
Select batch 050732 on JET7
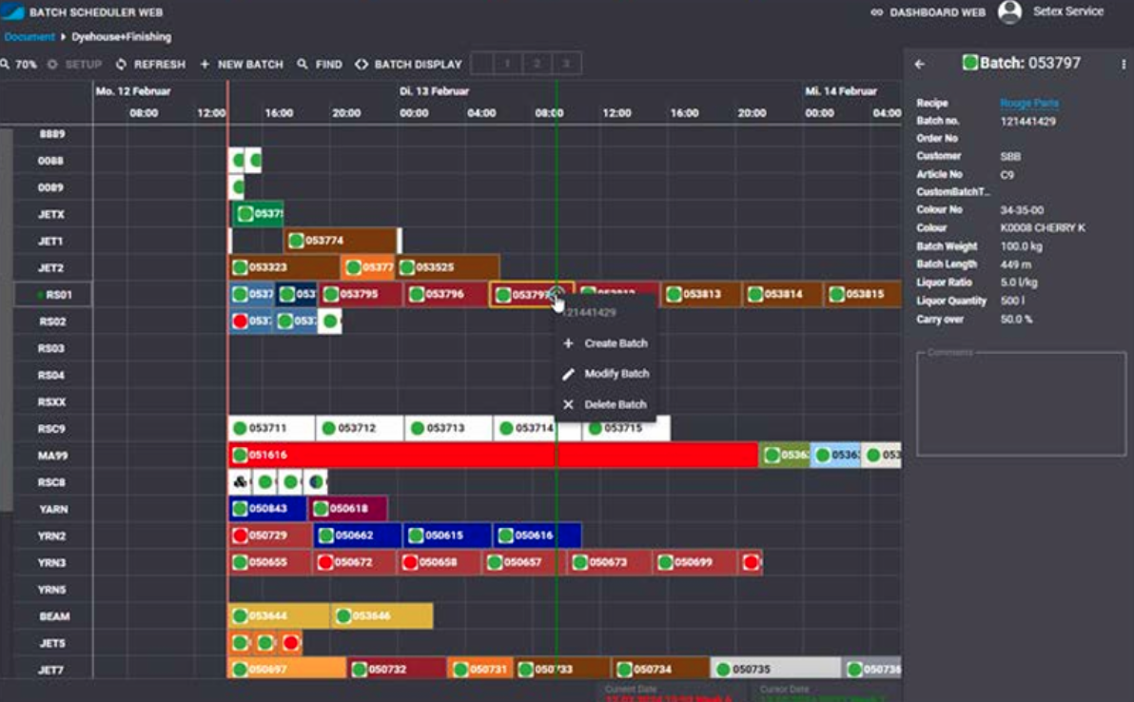pyautogui.click(x=397, y=670)
